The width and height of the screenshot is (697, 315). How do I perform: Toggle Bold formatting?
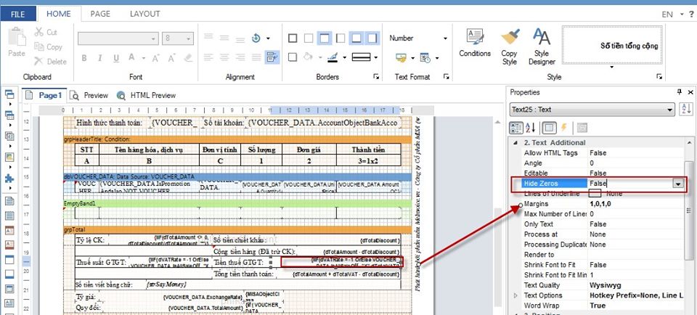pos(84,58)
